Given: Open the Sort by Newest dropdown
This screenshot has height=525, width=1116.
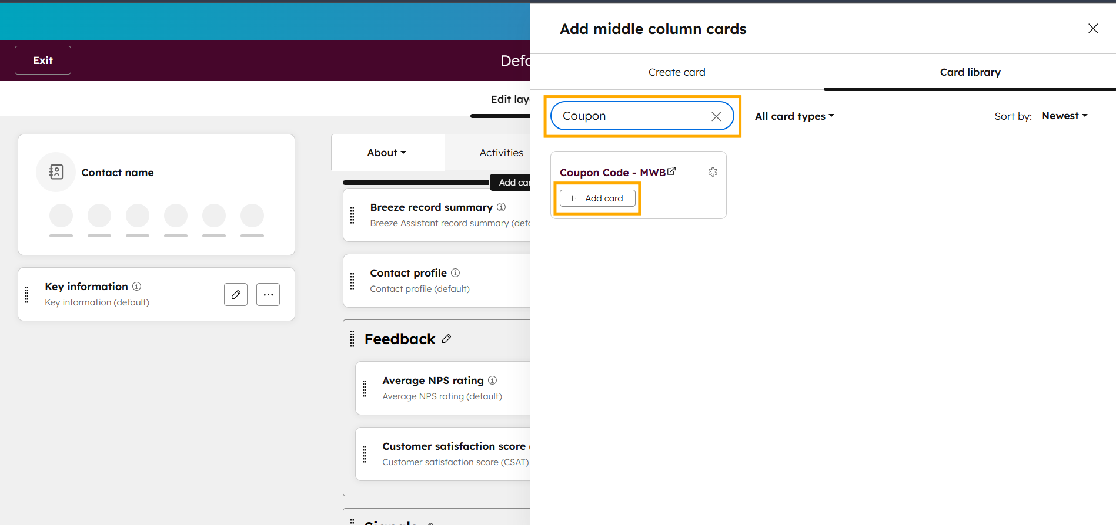Looking at the screenshot, I should [1064, 116].
